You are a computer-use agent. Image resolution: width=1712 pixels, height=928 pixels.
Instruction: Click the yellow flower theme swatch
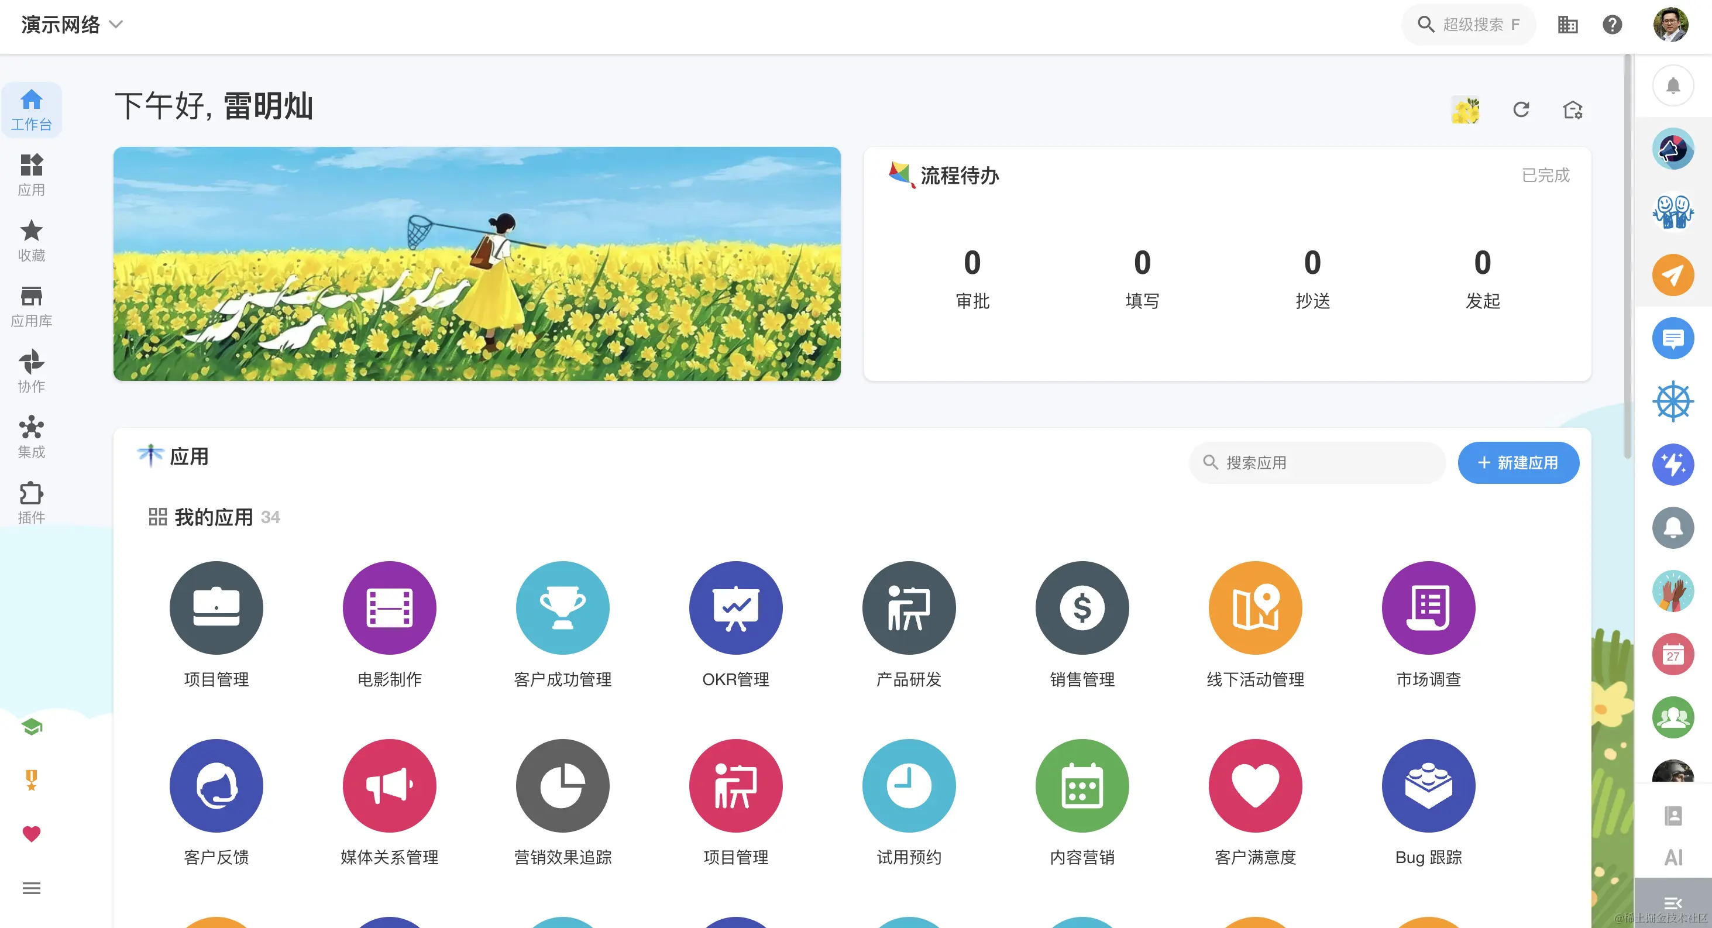pyautogui.click(x=1465, y=109)
